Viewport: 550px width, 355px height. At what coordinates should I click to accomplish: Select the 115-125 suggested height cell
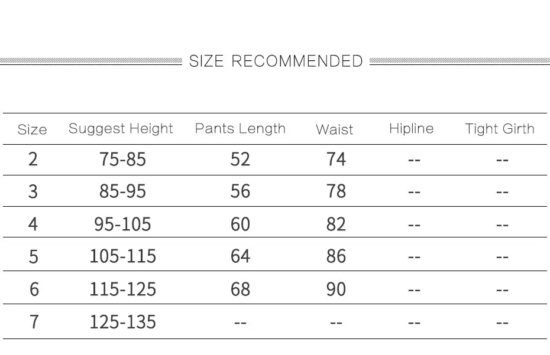coord(122,289)
